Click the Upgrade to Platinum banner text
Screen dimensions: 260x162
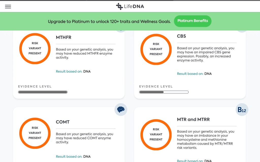[109, 22]
